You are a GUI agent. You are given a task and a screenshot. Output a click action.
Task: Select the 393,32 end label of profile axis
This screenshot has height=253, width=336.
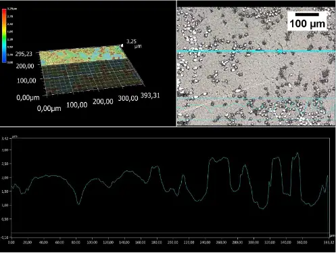(329, 242)
